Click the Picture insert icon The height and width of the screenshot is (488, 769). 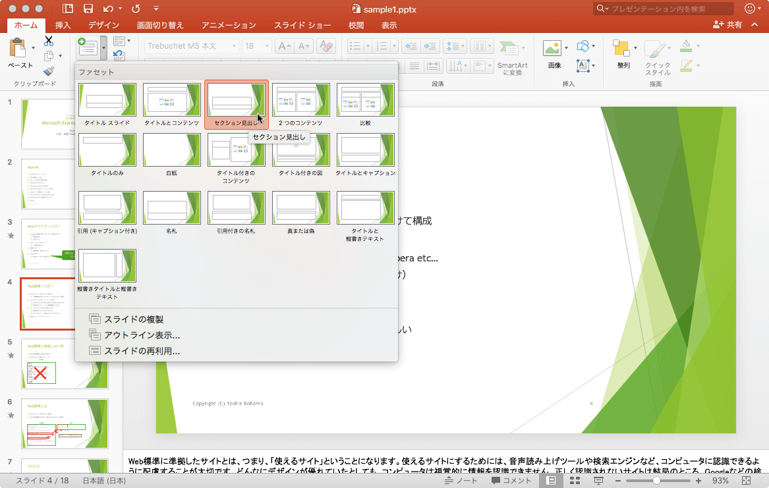coord(552,48)
